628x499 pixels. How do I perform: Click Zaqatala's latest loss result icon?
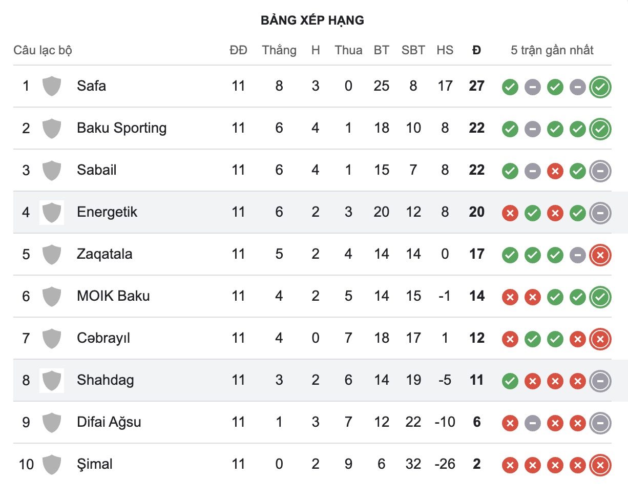pos(600,255)
